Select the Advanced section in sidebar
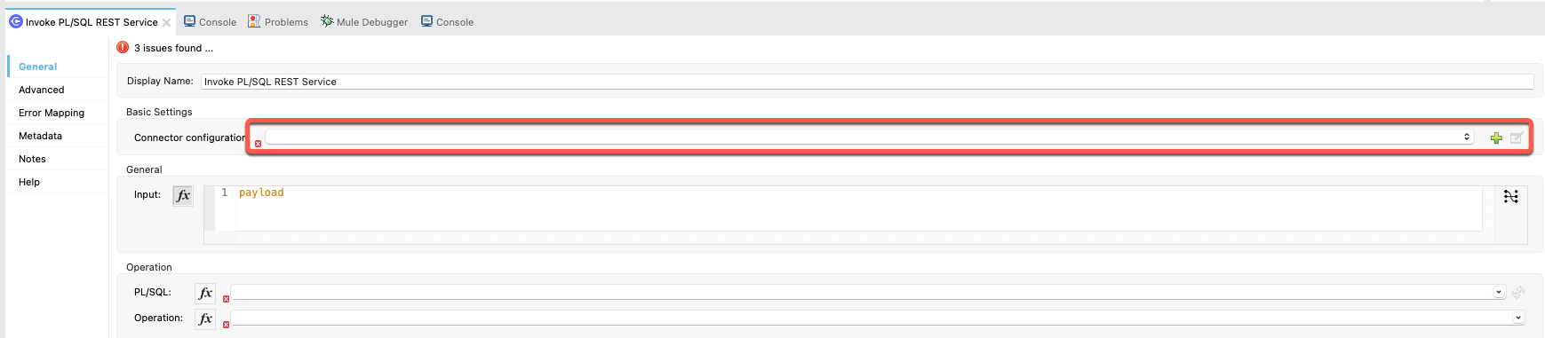Viewport: 1545px width, 338px height. click(42, 90)
